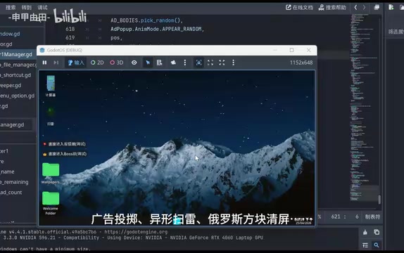Click the camera override icon
404x253 pixels.
[x=173, y=63]
